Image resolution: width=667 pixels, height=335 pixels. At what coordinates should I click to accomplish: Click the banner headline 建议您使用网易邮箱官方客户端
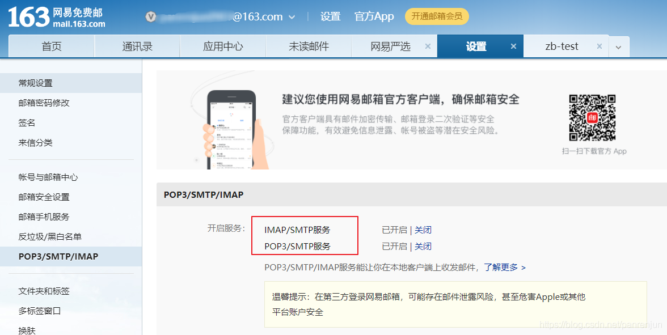tap(400, 100)
